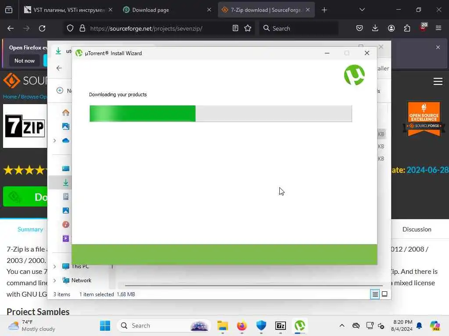
Task: Go back in Firefox history
Action: click(x=11, y=28)
